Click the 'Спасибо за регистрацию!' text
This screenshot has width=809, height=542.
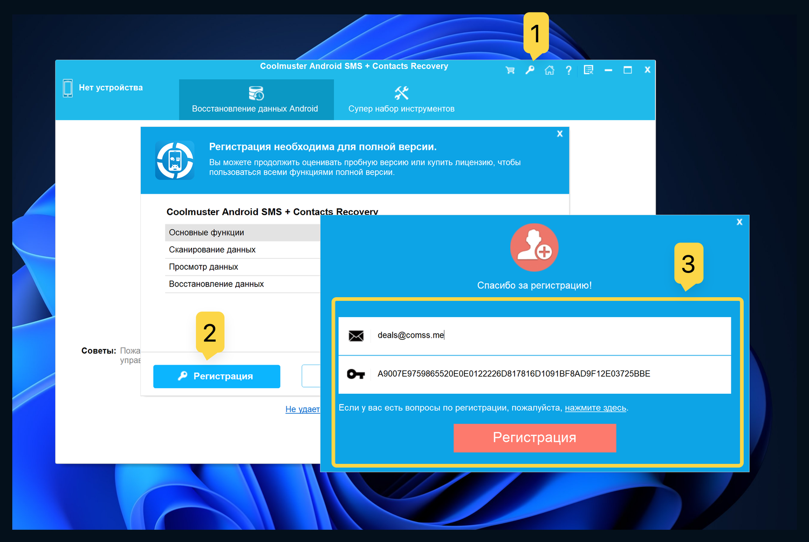point(534,285)
